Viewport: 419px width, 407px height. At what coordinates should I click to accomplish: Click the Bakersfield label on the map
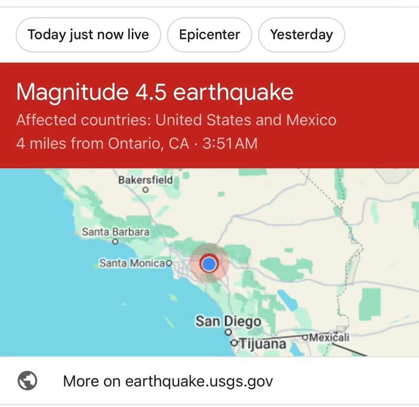(145, 180)
